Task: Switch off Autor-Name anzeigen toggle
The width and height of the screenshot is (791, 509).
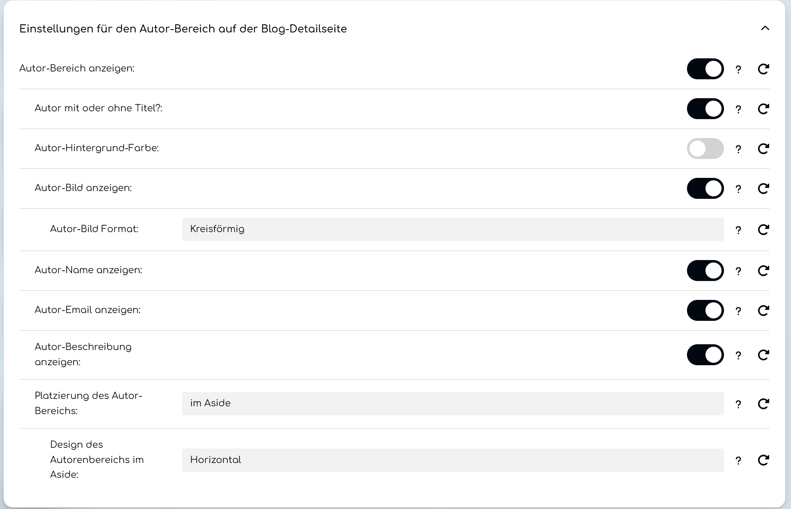Action: [x=705, y=271]
